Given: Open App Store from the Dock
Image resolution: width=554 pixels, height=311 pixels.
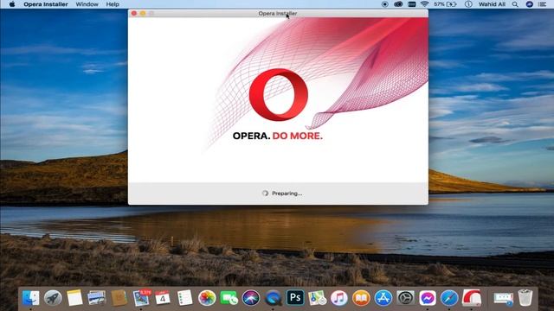Looking at the screenshot, I should [x=383, y=298].
